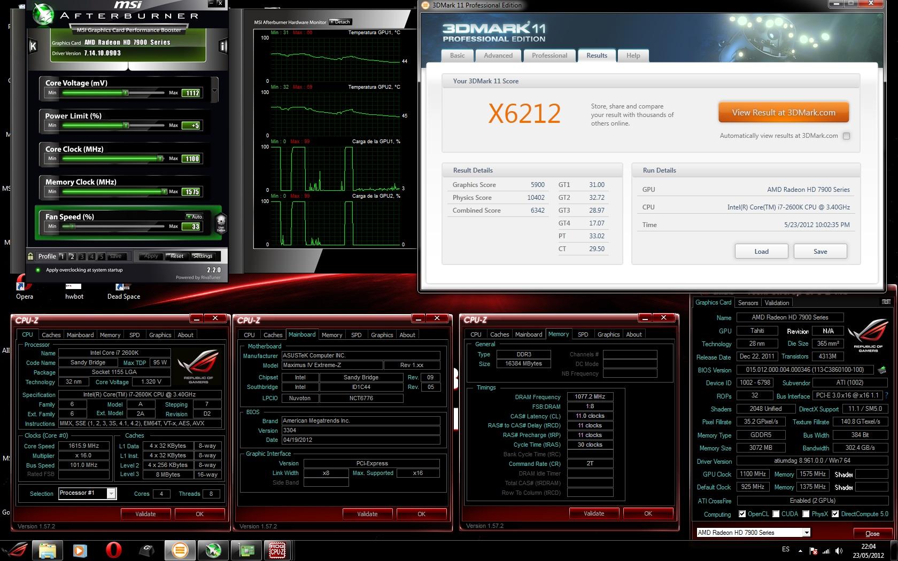Click the Save button in 3DMark 11
The image size is (898, 561).
coord(820,252)
